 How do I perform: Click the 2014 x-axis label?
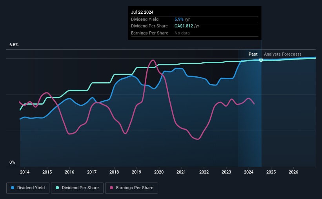(25, 172)
